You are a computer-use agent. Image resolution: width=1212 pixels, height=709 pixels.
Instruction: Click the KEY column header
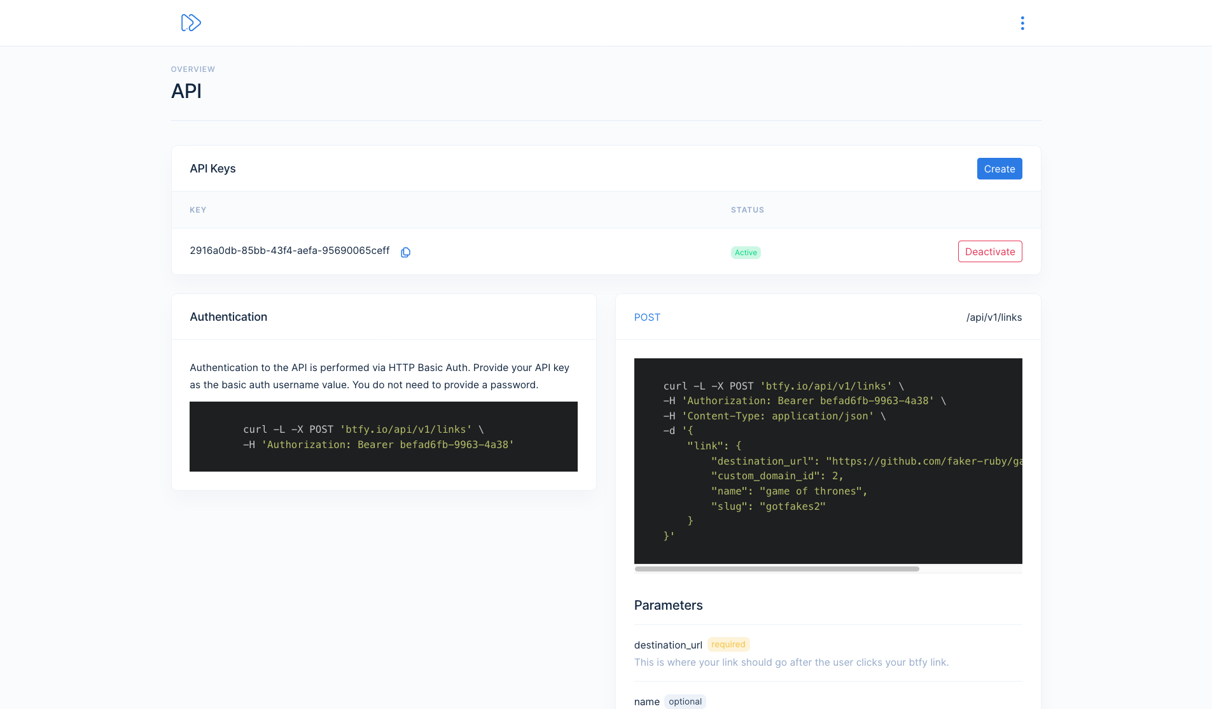198,209
